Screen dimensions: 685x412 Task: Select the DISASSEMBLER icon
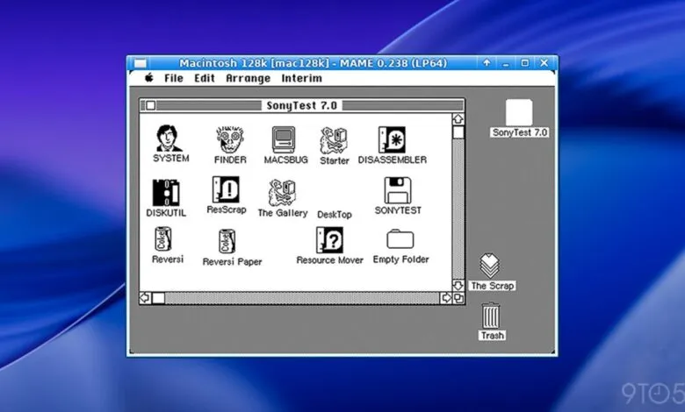tap(392, 139)
